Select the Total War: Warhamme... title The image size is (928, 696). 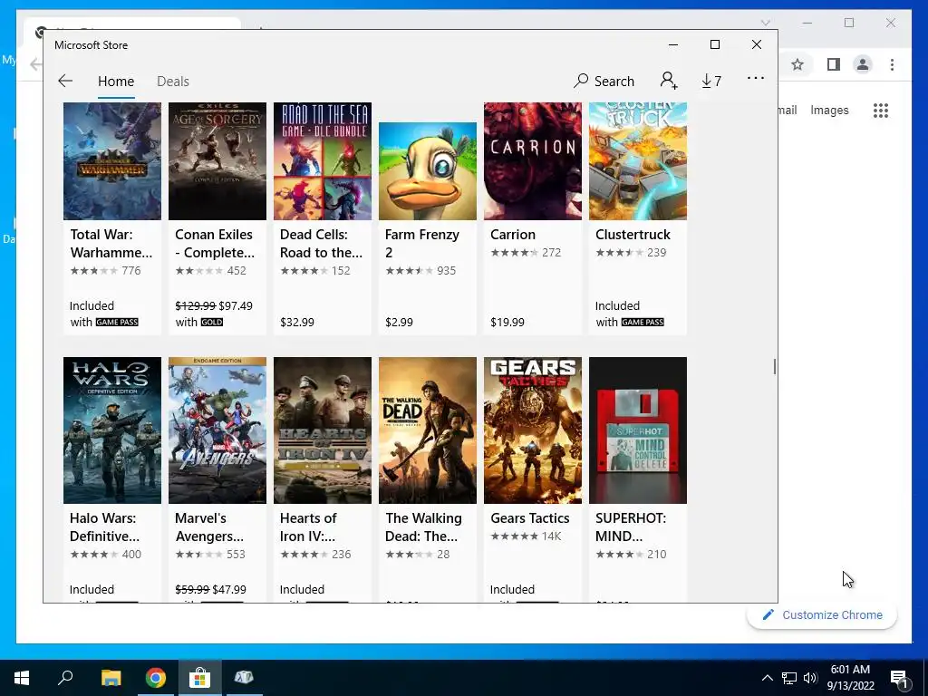[x=111, y=243]
